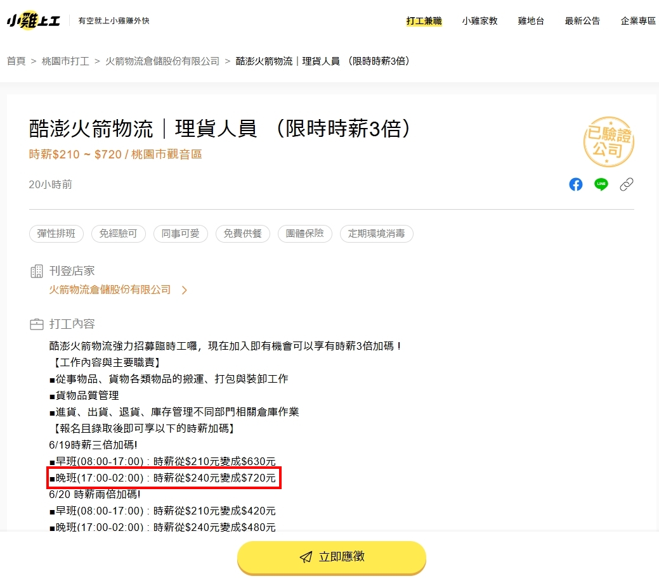This screenshot has width=659, height=581.
Task: Select the 同事可愛 tag
Action: (x=181, y=233)
